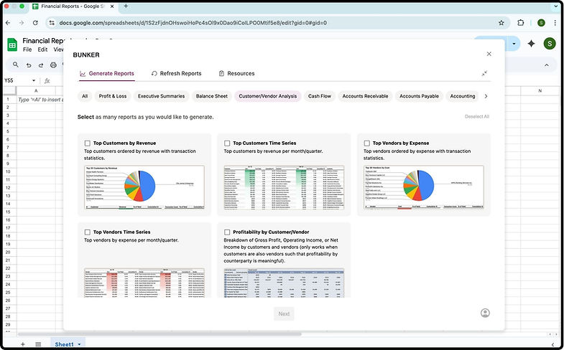Open the Share button dropdown arrow
564x350 pixels.
point(514,44)
